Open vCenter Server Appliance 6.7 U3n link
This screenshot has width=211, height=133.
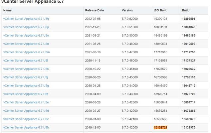pyautogui.click(x=26, y=44)
